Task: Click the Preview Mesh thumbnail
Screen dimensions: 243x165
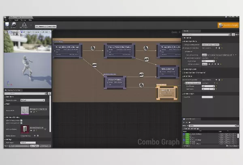Action: coord(25,110)
